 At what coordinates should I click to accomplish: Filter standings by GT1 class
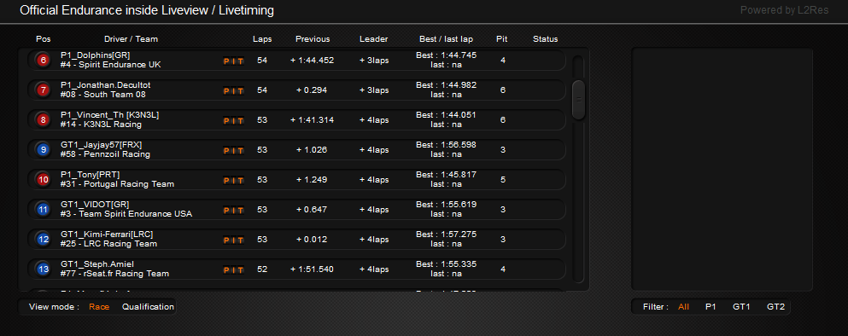pos(741,307)
